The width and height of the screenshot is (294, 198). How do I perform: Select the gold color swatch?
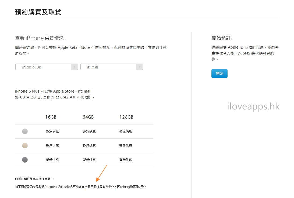[25, 146]
